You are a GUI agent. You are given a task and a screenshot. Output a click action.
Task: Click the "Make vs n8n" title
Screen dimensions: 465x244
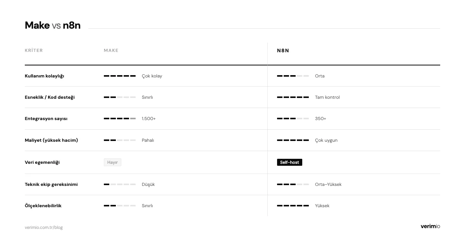click(53, 26)
